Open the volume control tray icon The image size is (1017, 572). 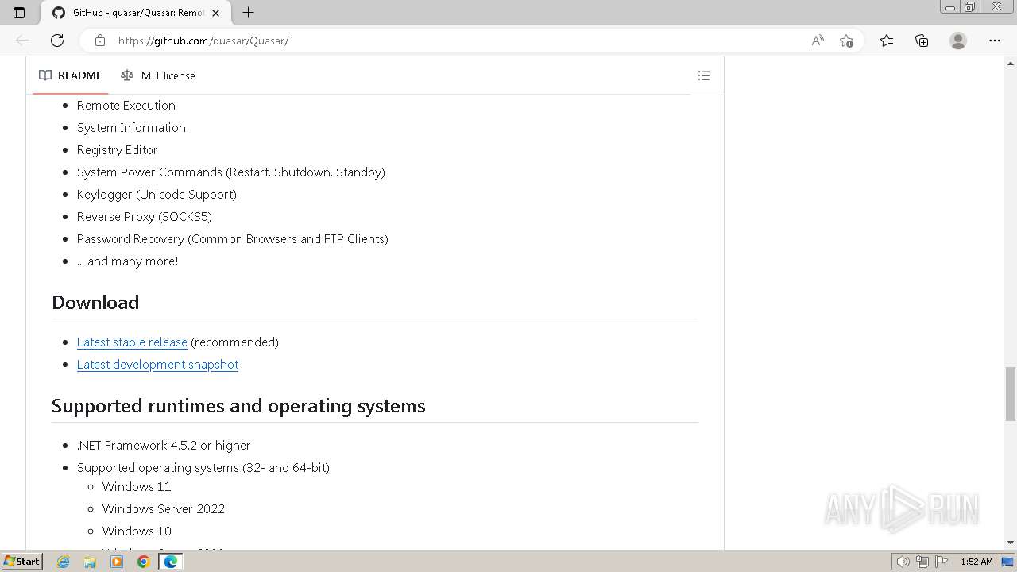903,562
